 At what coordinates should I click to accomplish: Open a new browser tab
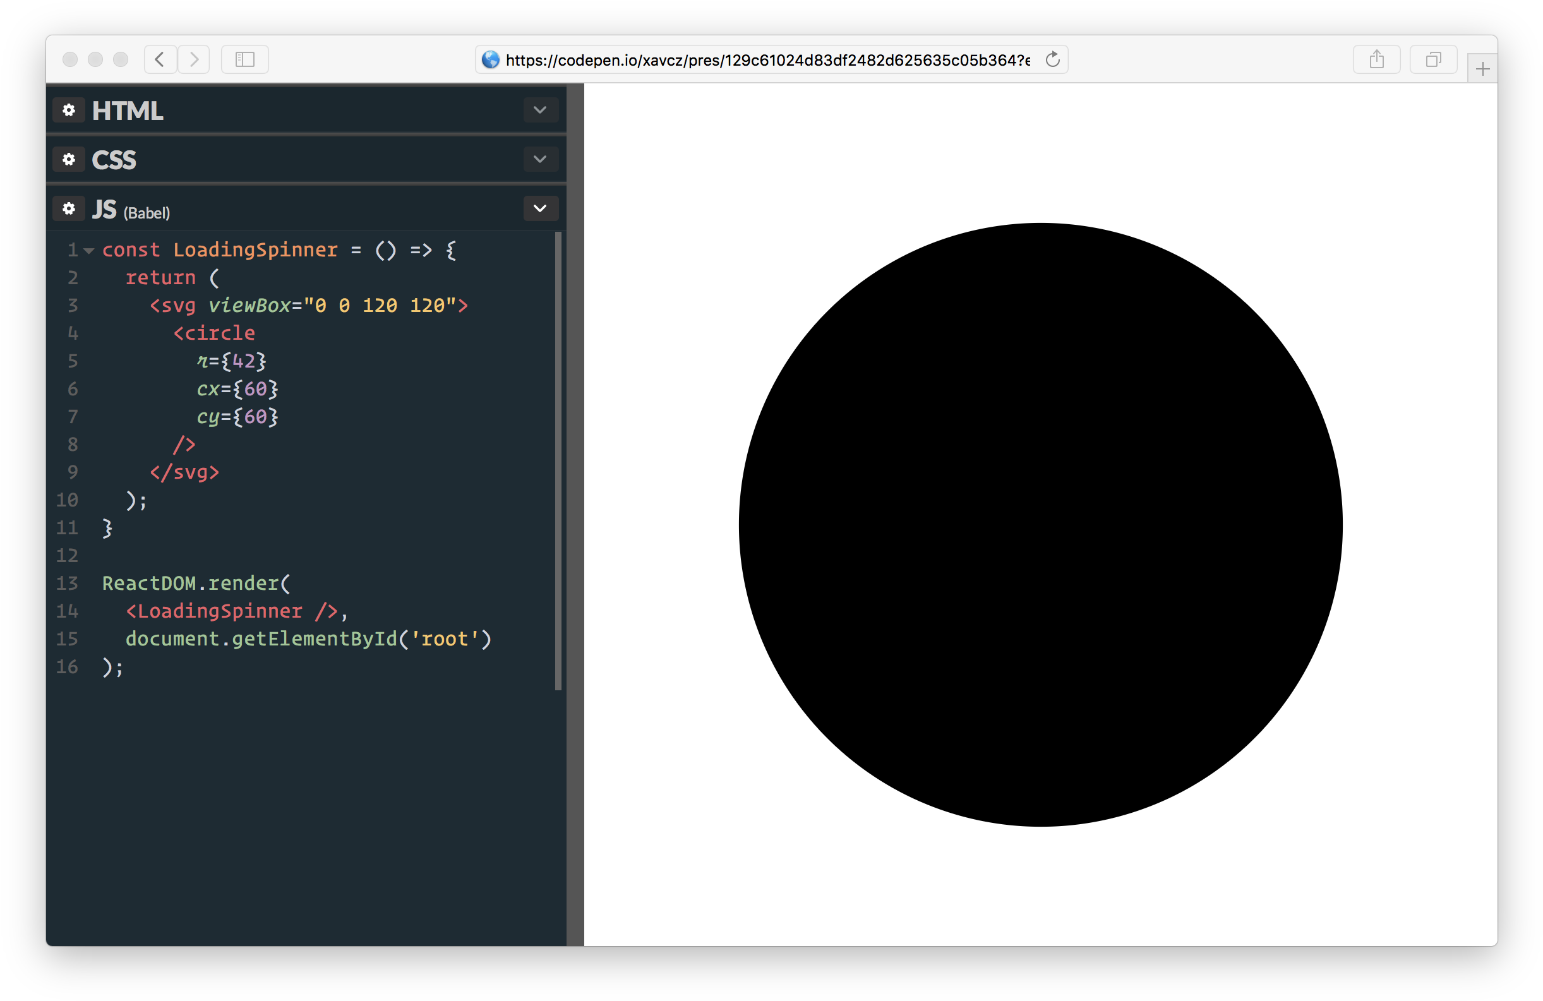click(x=1483, y=68)
